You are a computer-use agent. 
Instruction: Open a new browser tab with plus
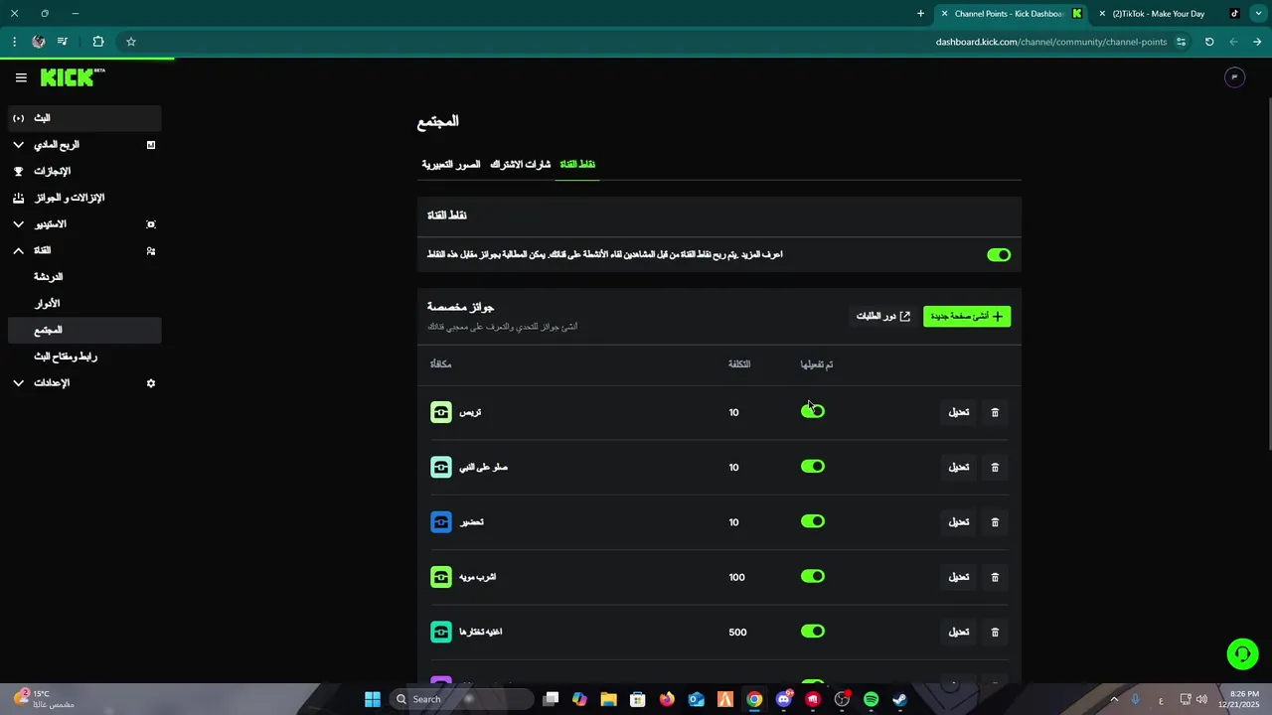pyautogui.click(x=920, y=14)
